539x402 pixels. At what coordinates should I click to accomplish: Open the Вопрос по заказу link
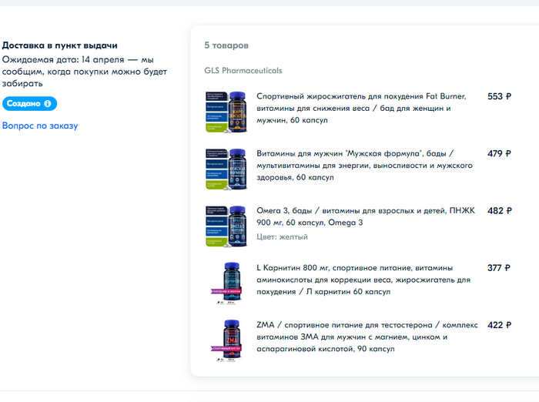point(40,126)
